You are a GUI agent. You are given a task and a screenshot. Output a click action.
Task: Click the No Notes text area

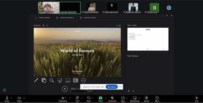[133, 56]
